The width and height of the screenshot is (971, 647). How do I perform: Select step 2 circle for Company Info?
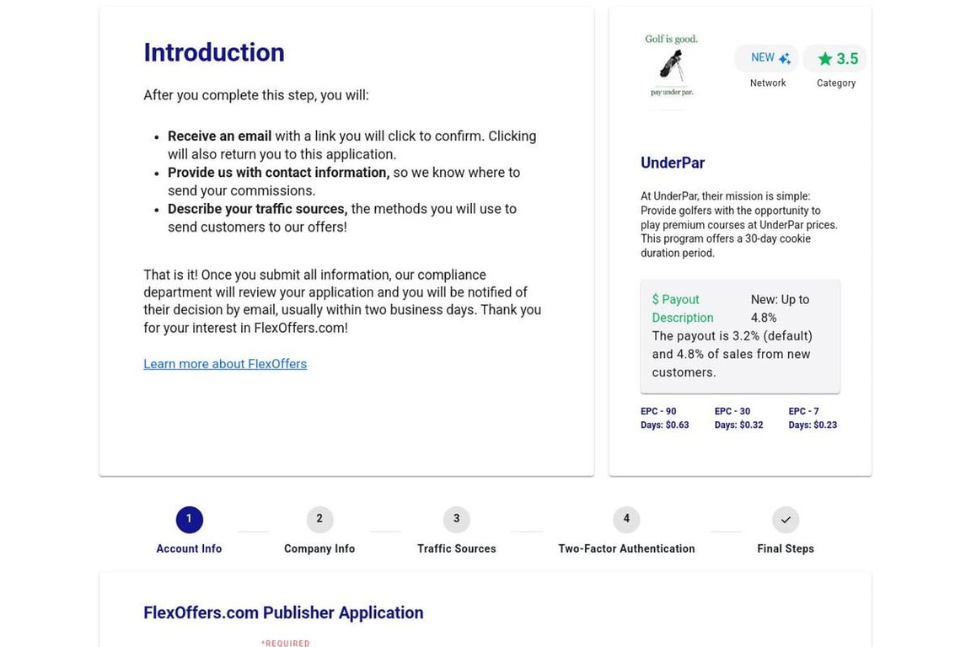[x=319, y=520]
